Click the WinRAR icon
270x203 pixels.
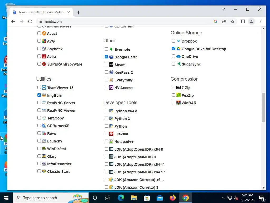(179, 103)
